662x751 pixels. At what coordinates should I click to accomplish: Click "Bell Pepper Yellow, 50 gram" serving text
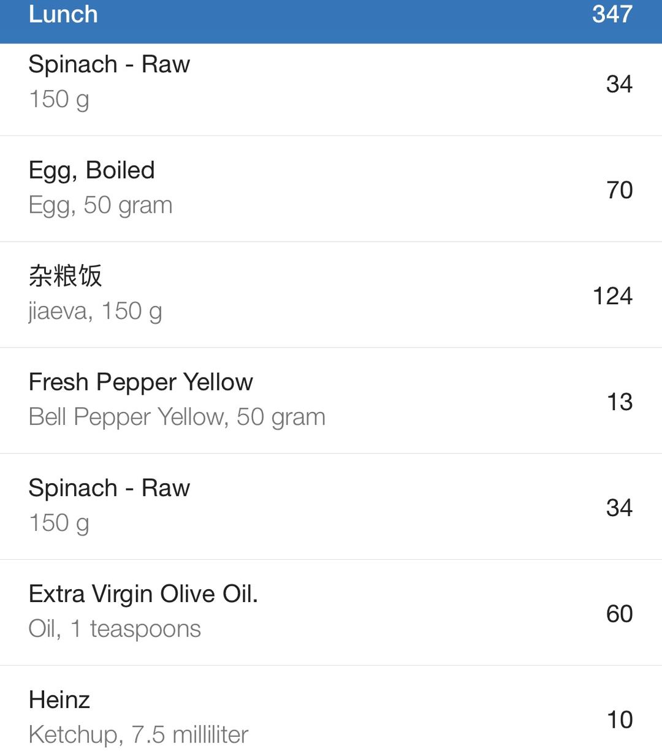point(177,417)
